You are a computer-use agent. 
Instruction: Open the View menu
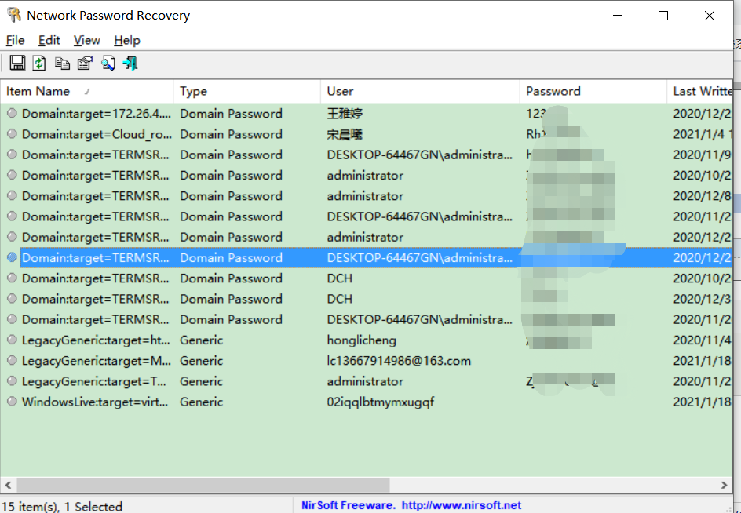click(86, 40)
